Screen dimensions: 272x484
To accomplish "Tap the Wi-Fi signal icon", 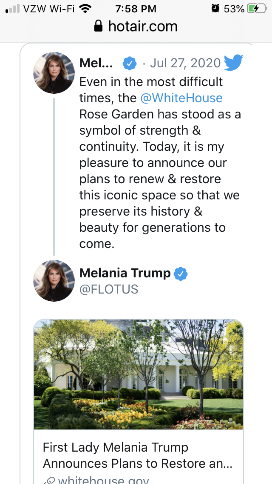I will (x=86, y=9).
